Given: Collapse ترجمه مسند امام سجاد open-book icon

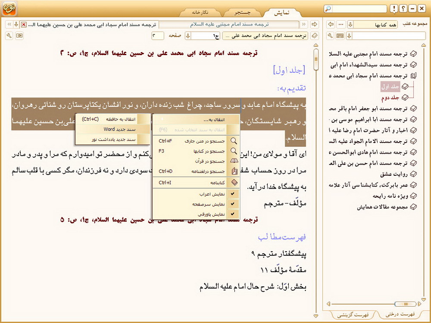Looking at the screenshot, I should [x=413, y=75].
